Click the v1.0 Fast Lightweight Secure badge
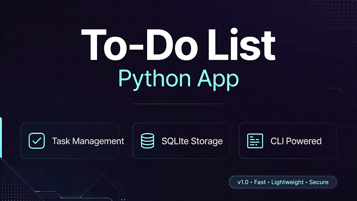357x201 pixels. [x=283, y=182]
